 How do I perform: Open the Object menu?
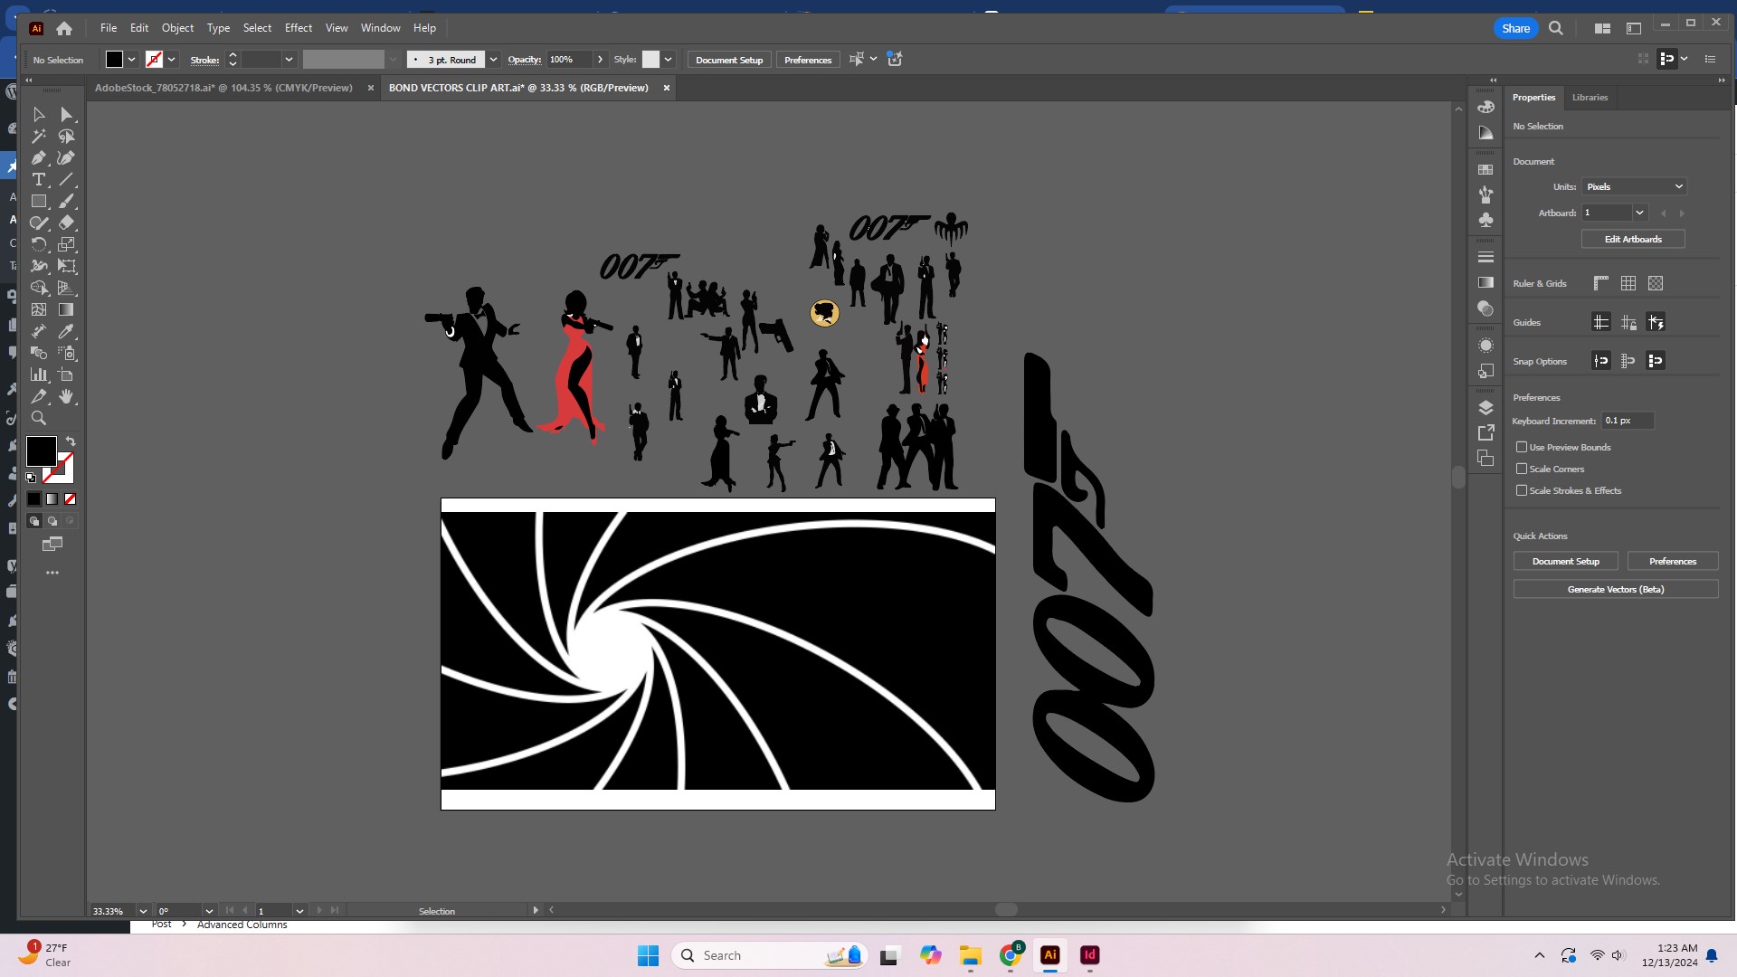(177, 28)
